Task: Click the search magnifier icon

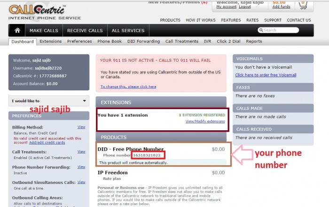Action: pos(261,30)
